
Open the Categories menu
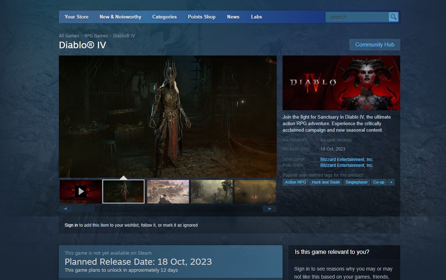click(x=164, y=17)
